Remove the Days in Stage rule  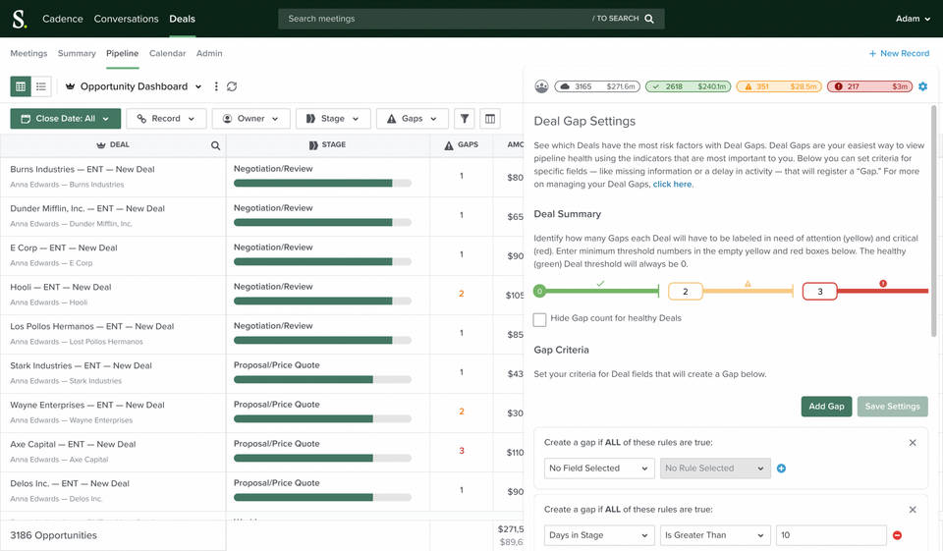click(897, 535)
